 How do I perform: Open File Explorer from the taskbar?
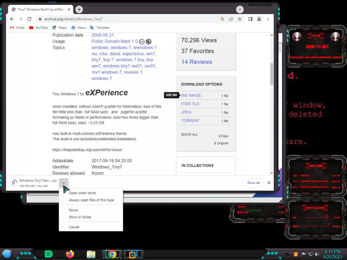[x=91, y=254]
